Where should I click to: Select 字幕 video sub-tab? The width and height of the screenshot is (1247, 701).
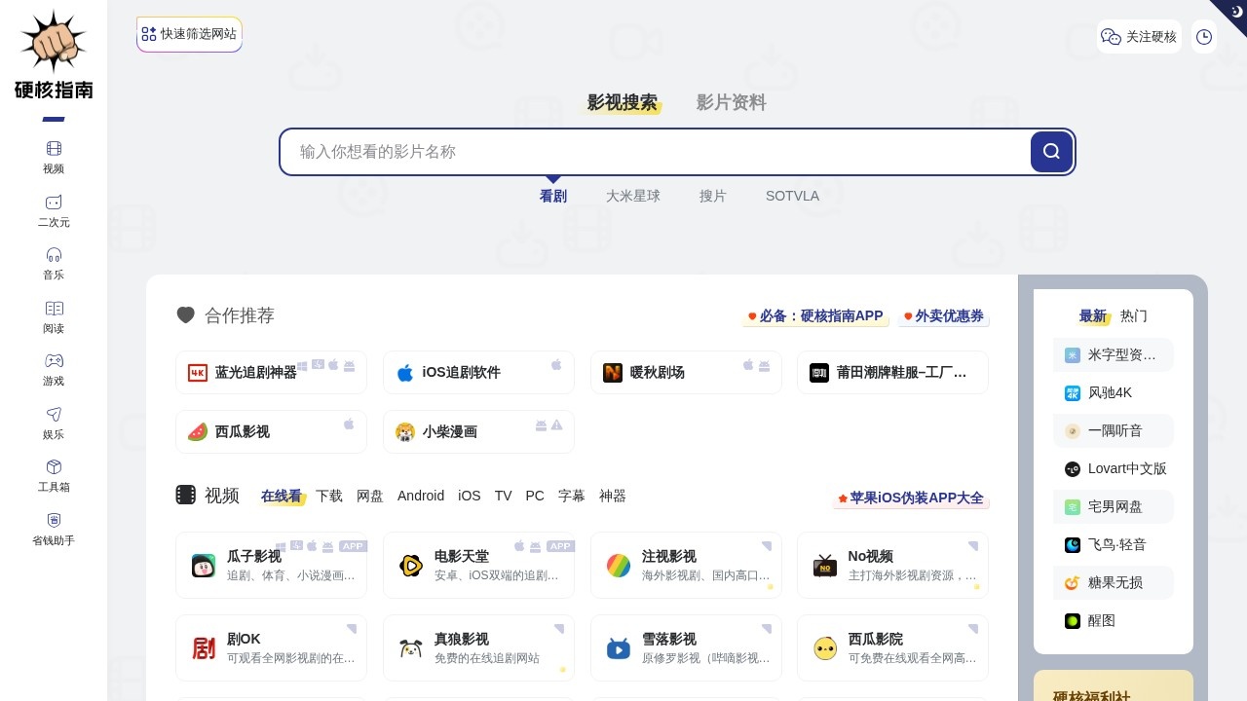pyautogui.click(x=572, y=496)
